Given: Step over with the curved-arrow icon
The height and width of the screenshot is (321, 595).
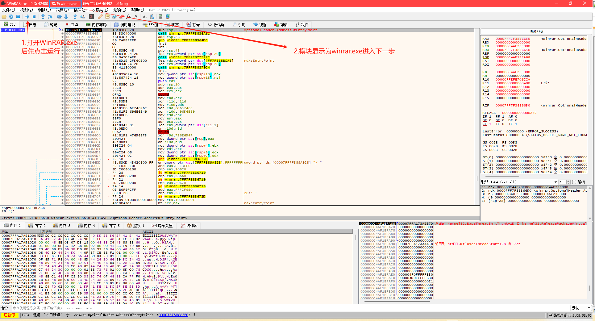Looking at the screenshot, I should [50, 17].
